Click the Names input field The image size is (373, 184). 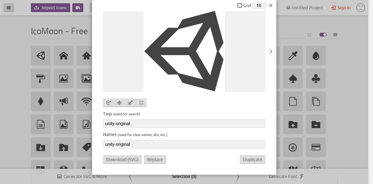(x=184, y=144)
